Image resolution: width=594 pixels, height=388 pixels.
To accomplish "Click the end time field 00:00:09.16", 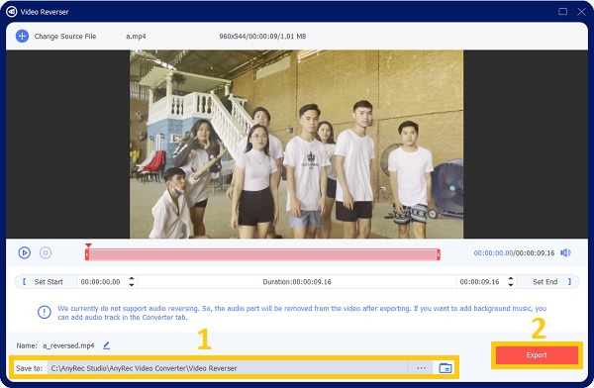I will (479, 282).
